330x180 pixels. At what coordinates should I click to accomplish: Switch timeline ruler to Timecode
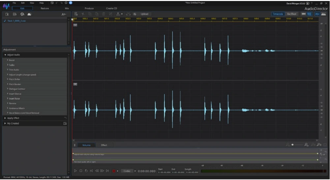[x=278, y=14]
